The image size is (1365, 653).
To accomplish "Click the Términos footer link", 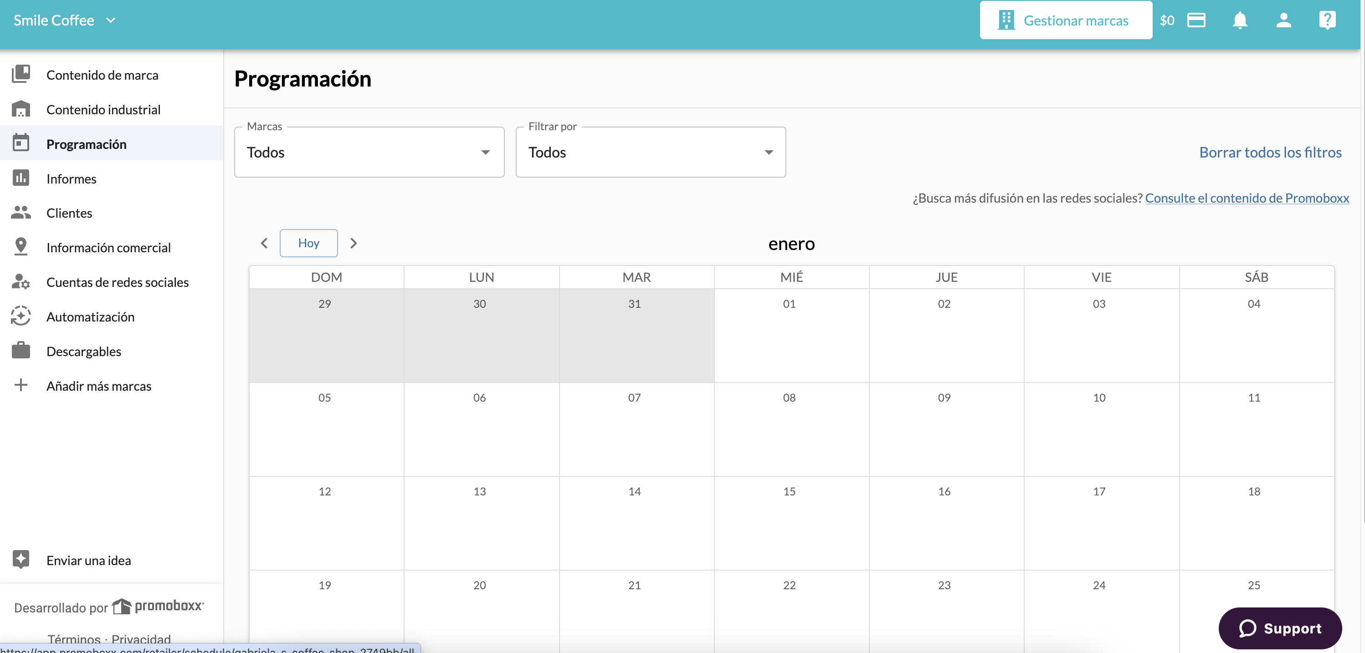I will [74, 639].
